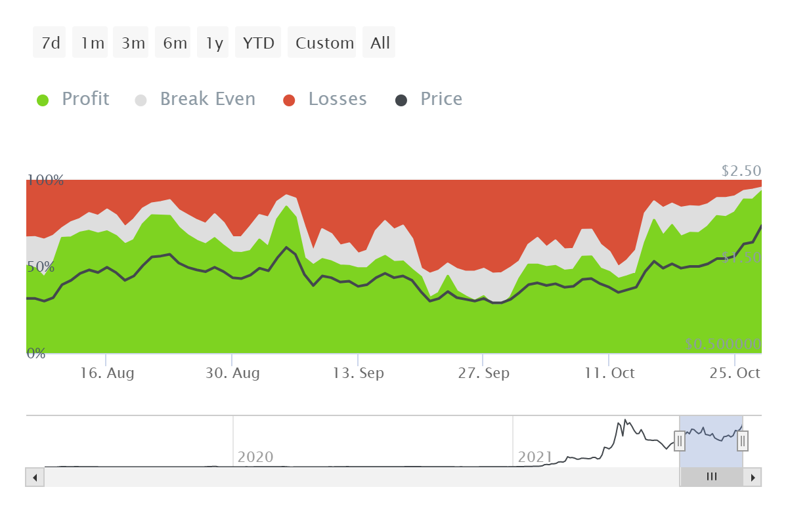788x525 pixels.
Task: Hide the Break Even series
Action: [x=207, y=99]
